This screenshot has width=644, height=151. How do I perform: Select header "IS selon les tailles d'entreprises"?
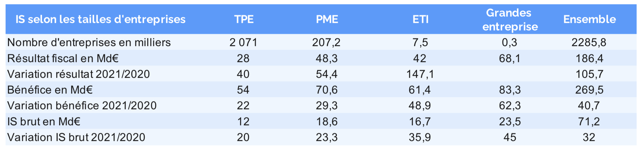(101, 19)
